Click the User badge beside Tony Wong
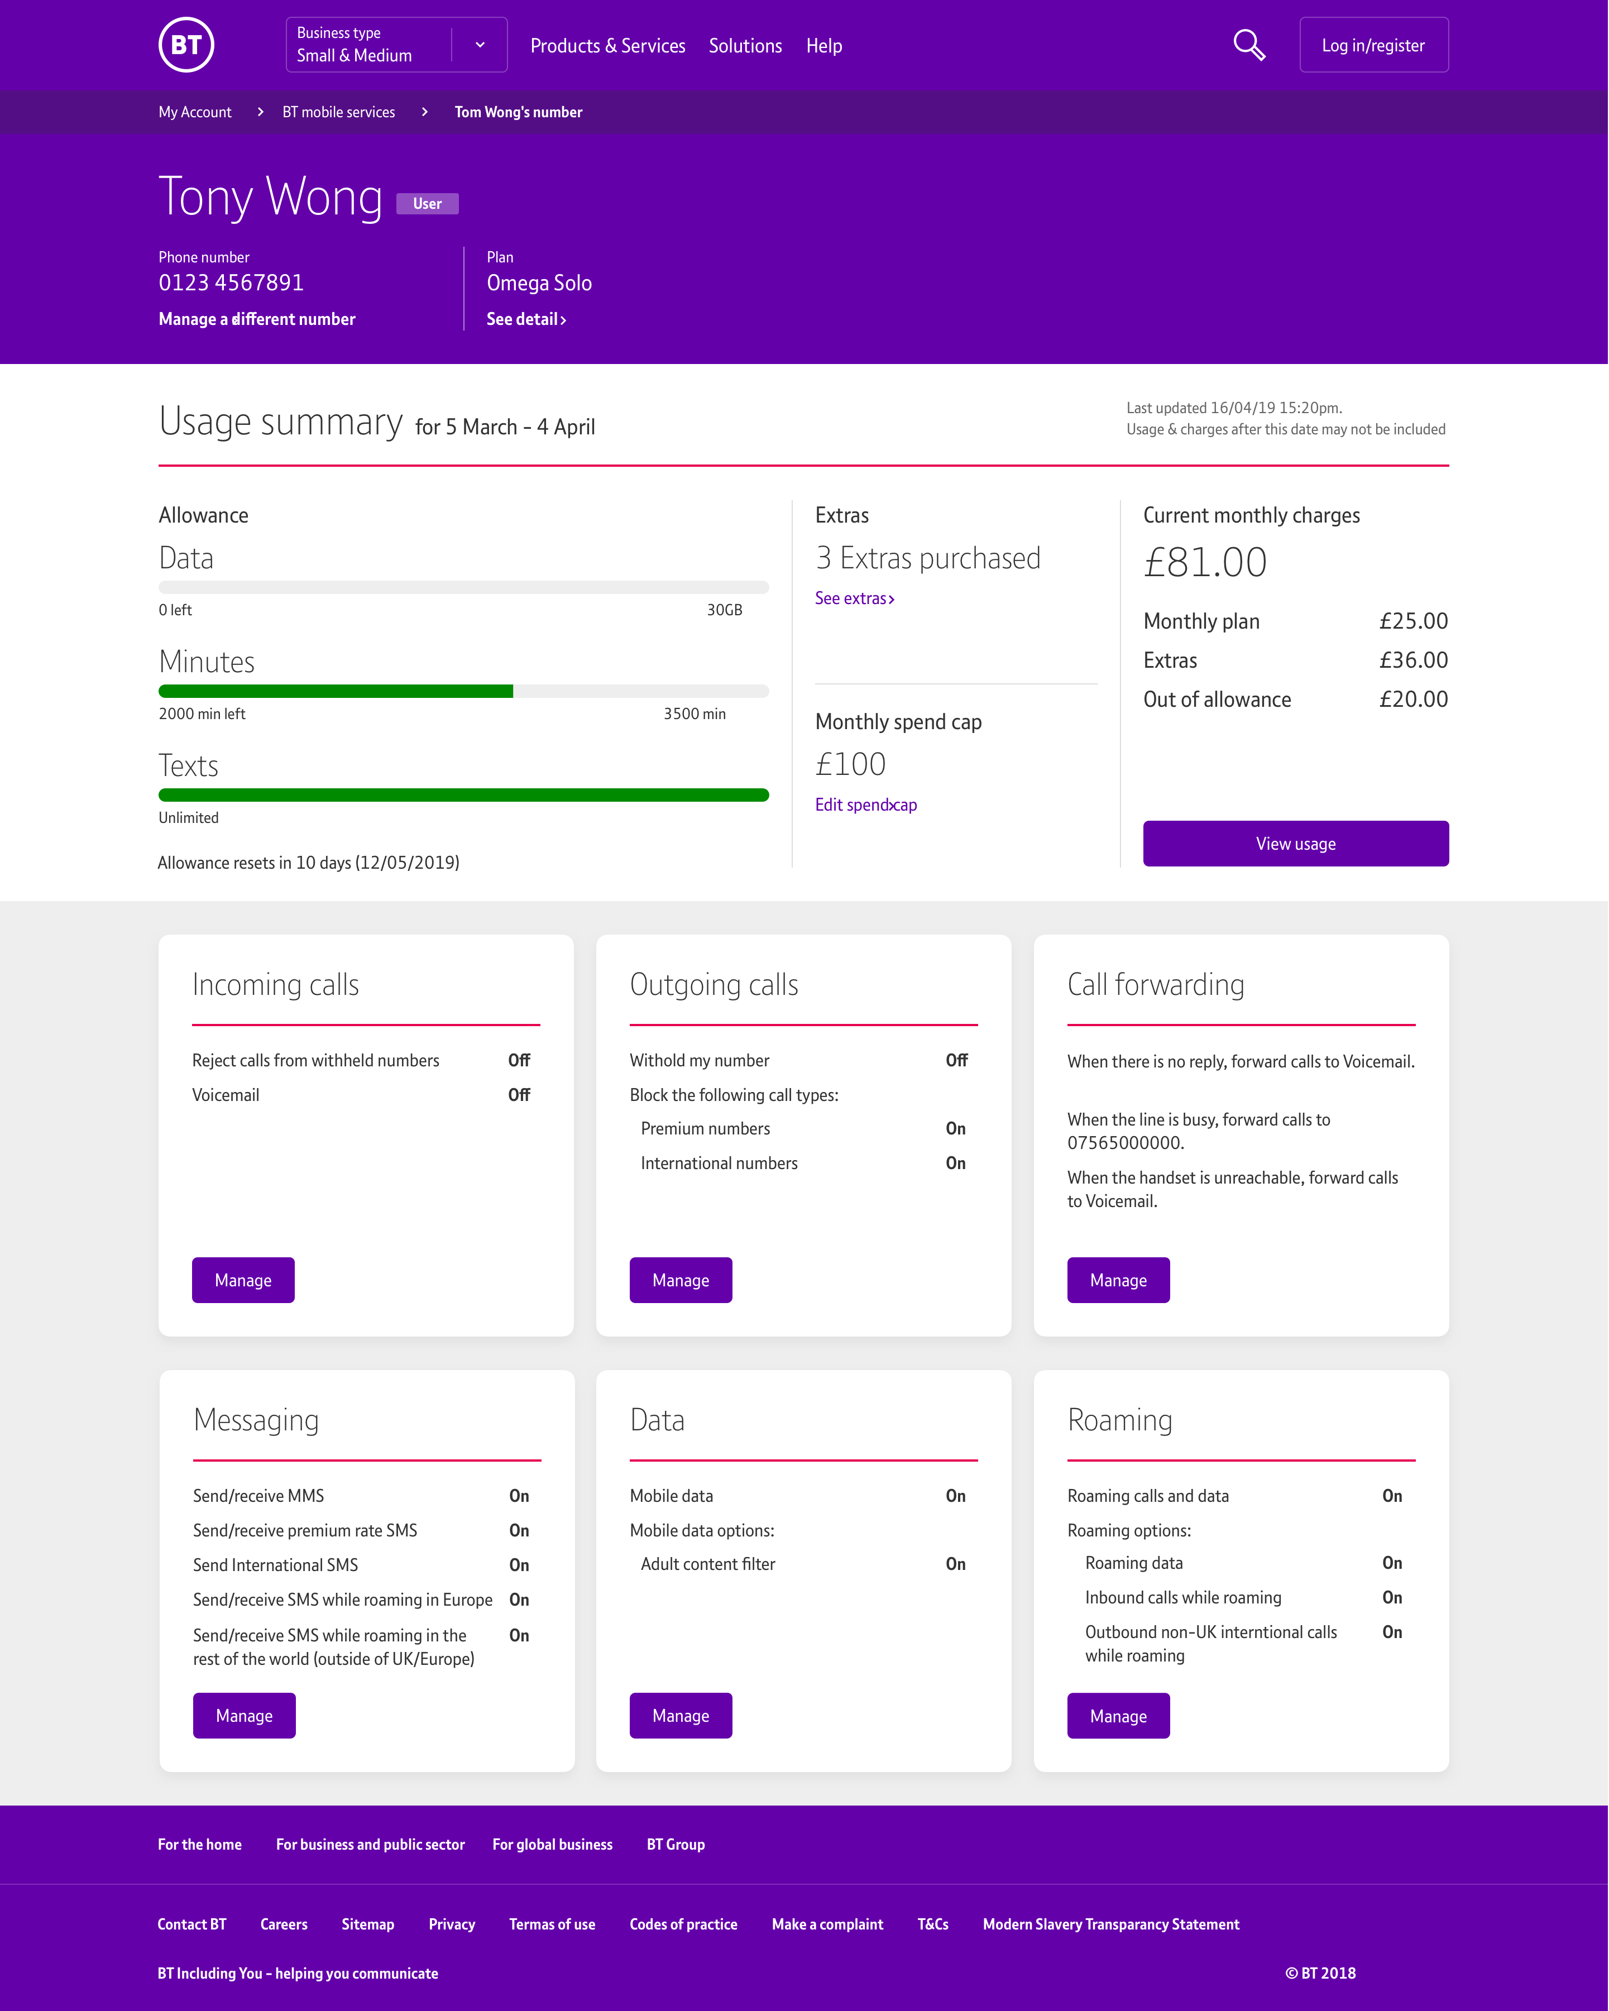This screenshot has width=1609, height=2011. tap(427, 203)
